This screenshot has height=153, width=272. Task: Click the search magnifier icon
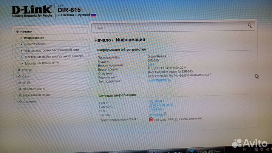(x=250, y=26)
